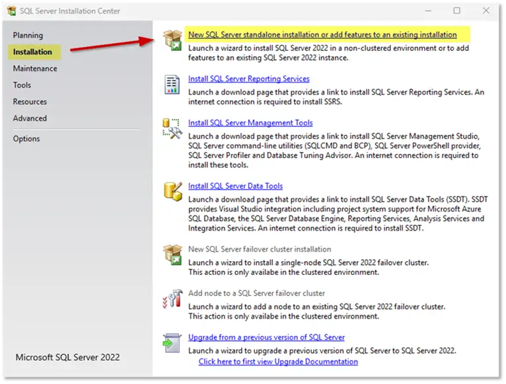This screenshot has height=384, width=506.
Task: Click the SQL Server title bar icon
Action: pos(11,11)
